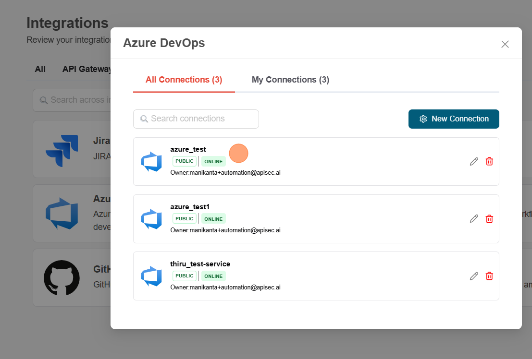Click the PUBLIC badge on thiru_test-service
Viewport: 532px width, 359px height.
(x=185, y=276)
